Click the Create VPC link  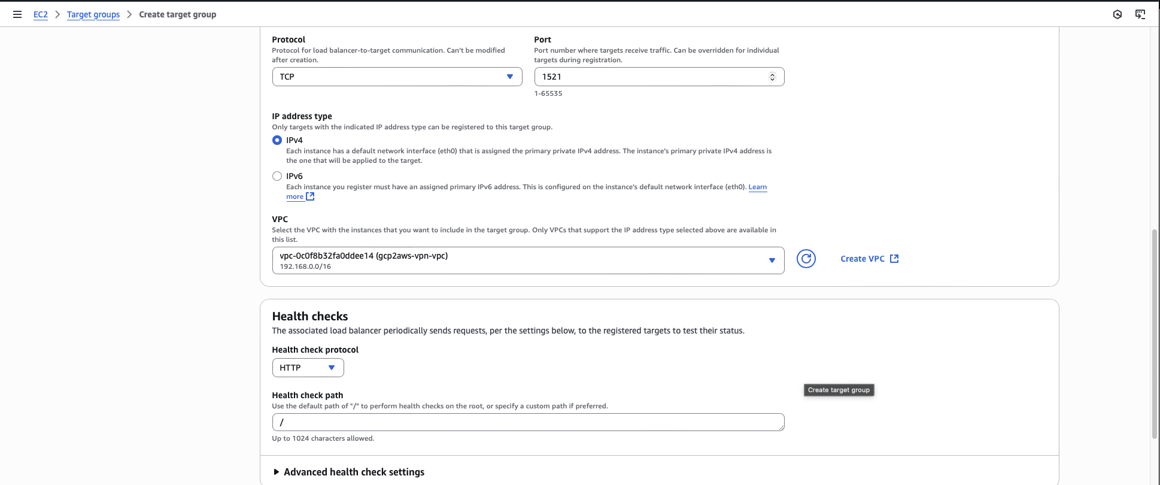862,259
